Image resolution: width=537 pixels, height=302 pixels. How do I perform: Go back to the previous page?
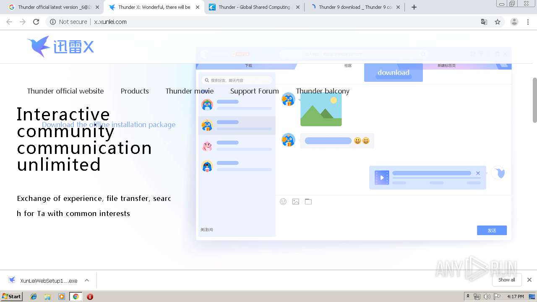[x=9, y=22]
